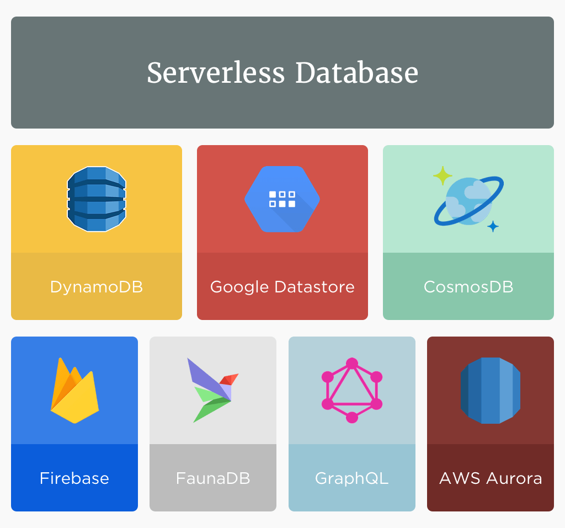Select the Google Datastore label
Viewport: 565px width, 528px height.
(x=282, y=287)
